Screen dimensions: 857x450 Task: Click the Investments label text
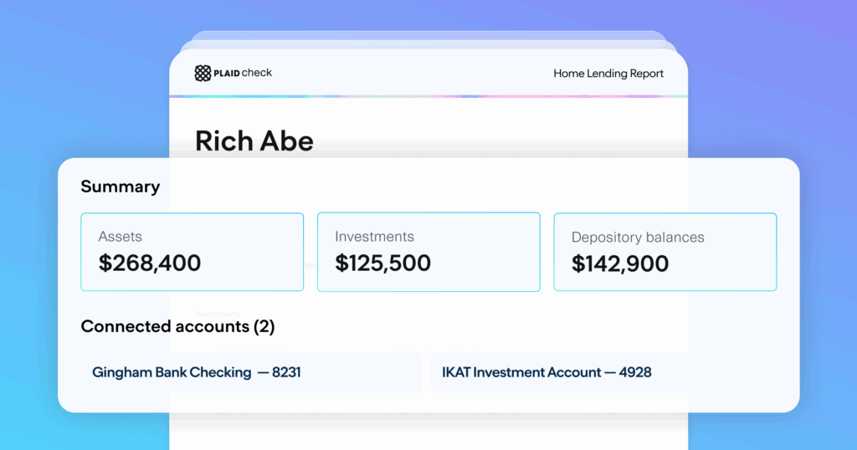click(x=374, y=237)
